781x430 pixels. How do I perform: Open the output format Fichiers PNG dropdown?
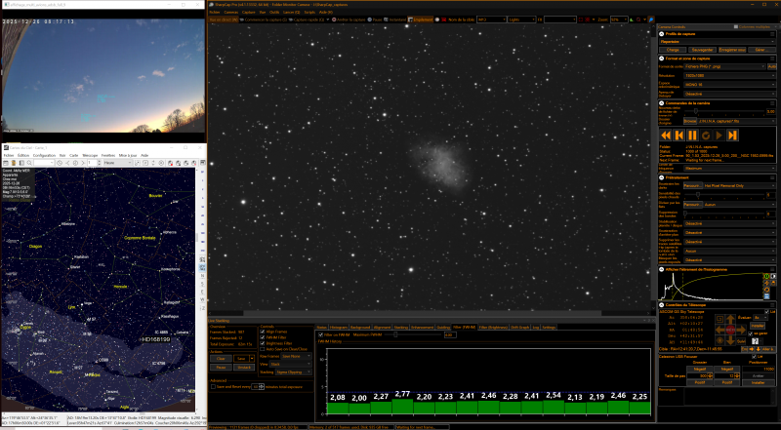(724, 66)
